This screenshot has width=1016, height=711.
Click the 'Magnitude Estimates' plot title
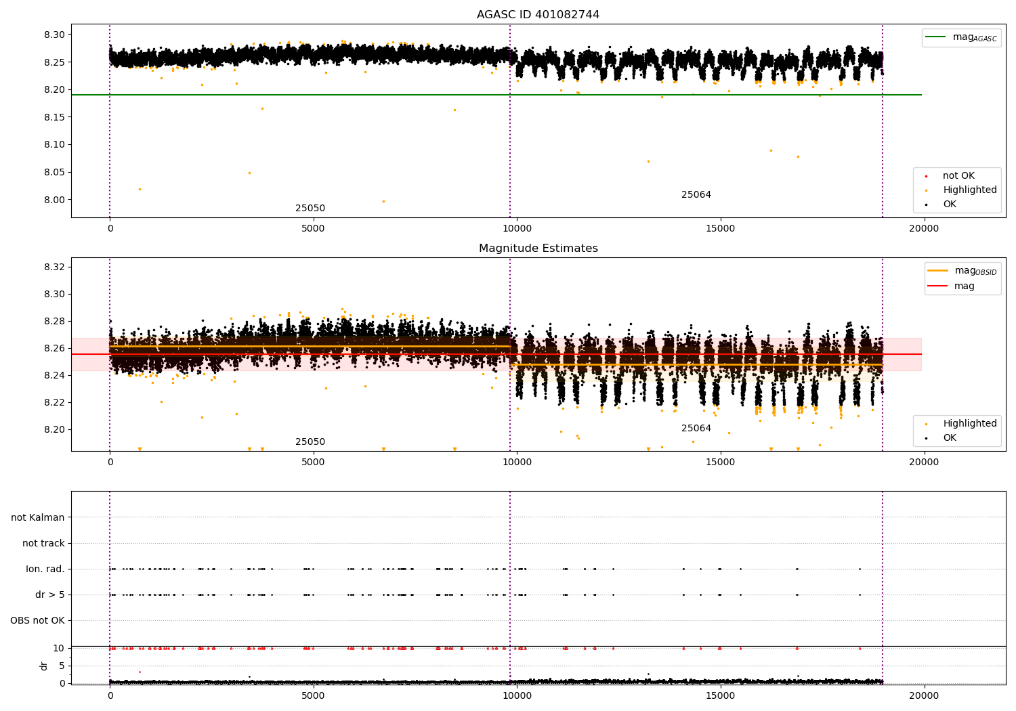pyautogui.click(x=538, y=249)
